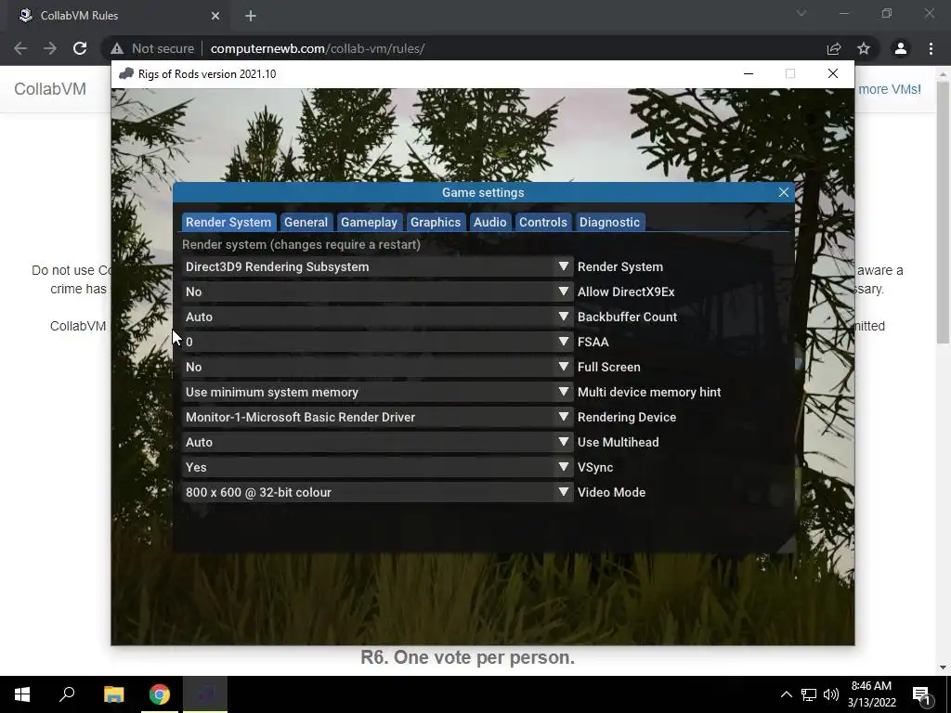
Task: Go to the Audio tab
Action: coord(490,223)
